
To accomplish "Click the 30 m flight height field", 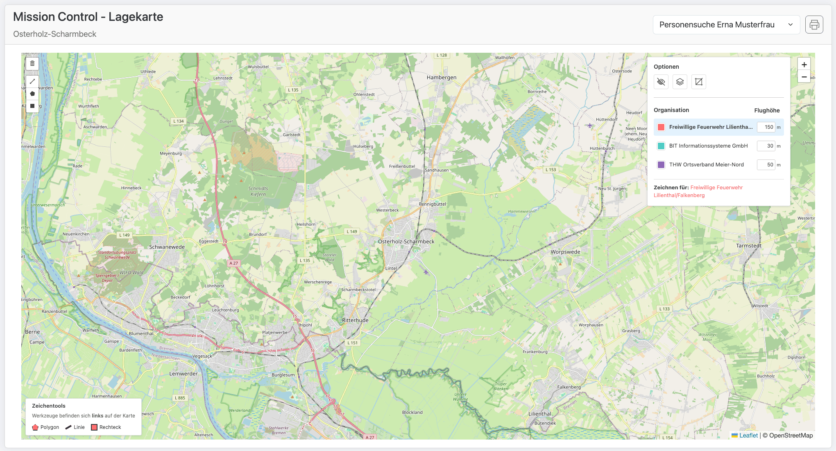I will [x=766, y=146].
